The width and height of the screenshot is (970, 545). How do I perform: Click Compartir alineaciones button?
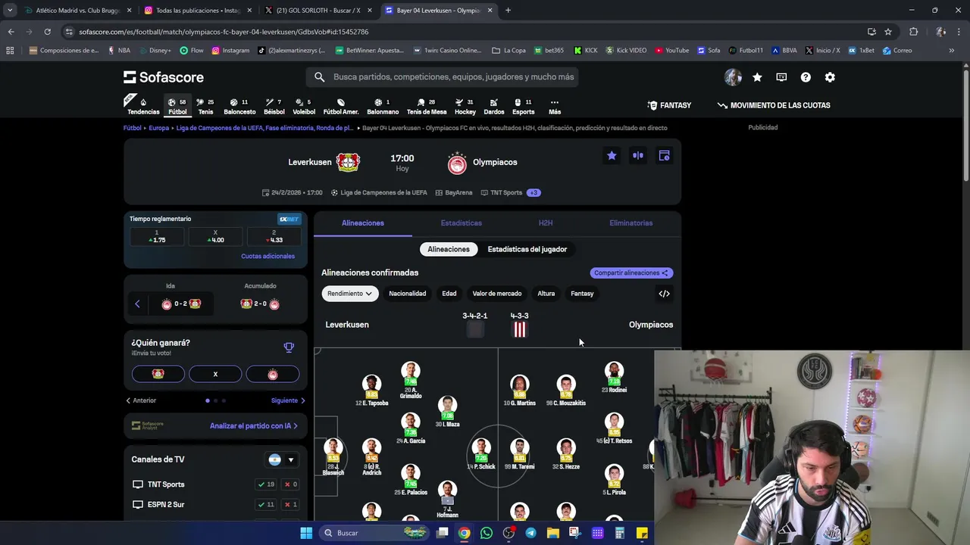point(631,273)
